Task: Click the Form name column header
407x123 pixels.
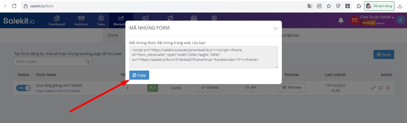Action: [x=46, y=75]
